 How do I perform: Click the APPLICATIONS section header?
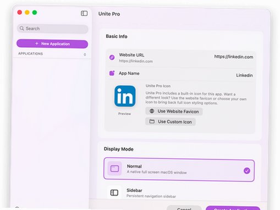pos(30,54)
